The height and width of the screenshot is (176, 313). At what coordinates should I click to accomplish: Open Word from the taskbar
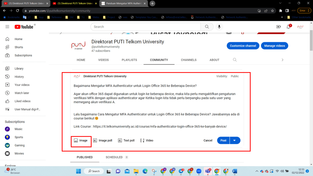click(234, 171)
